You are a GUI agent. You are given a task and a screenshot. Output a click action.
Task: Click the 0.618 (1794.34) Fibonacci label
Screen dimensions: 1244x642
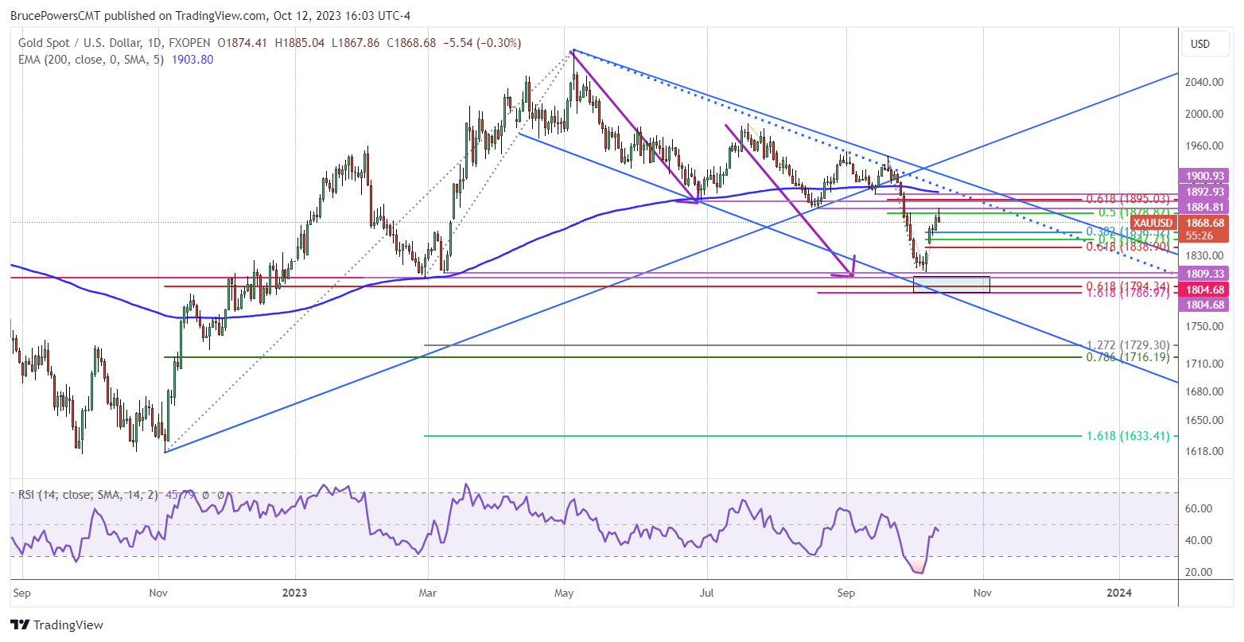1128,286
